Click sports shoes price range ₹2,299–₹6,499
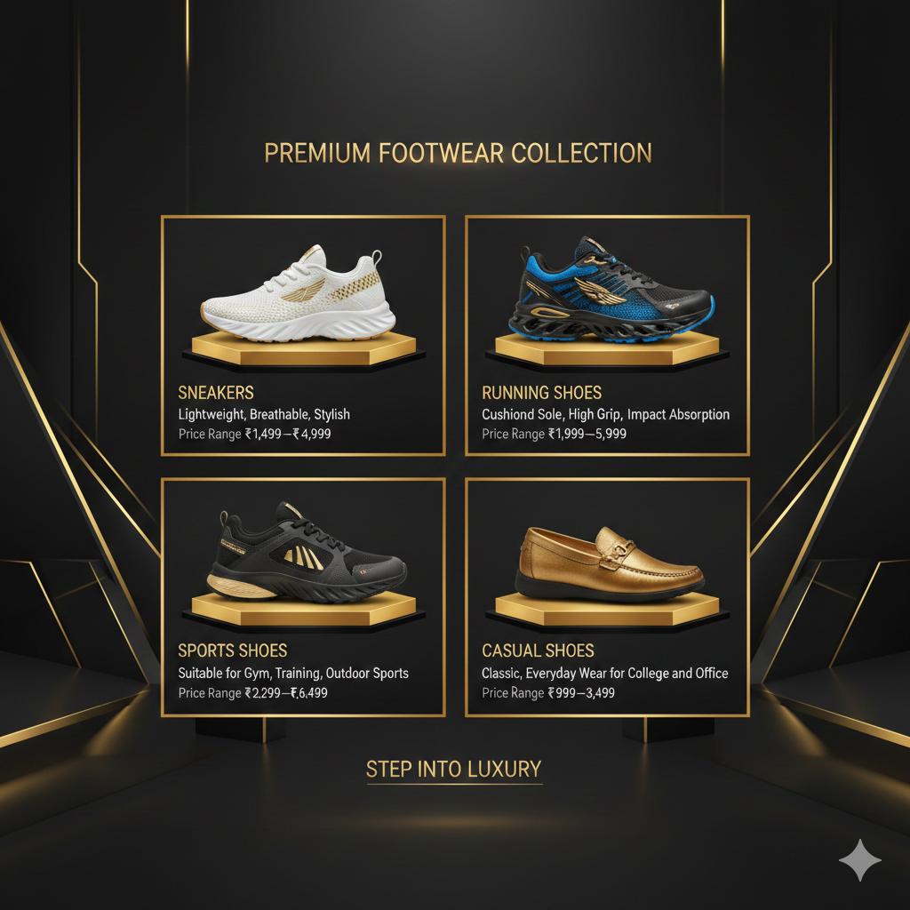Screen dimensions: 910x910 [252, 693]
